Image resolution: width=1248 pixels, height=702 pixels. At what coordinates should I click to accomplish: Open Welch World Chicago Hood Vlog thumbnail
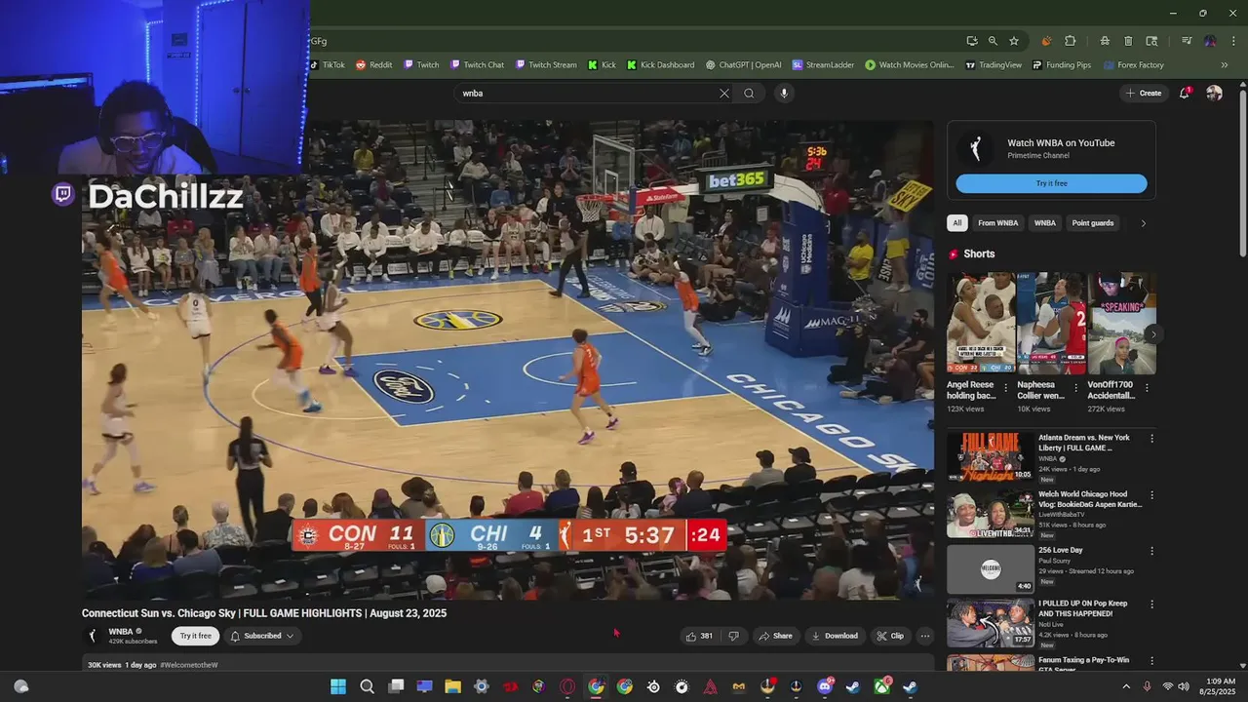990,513
